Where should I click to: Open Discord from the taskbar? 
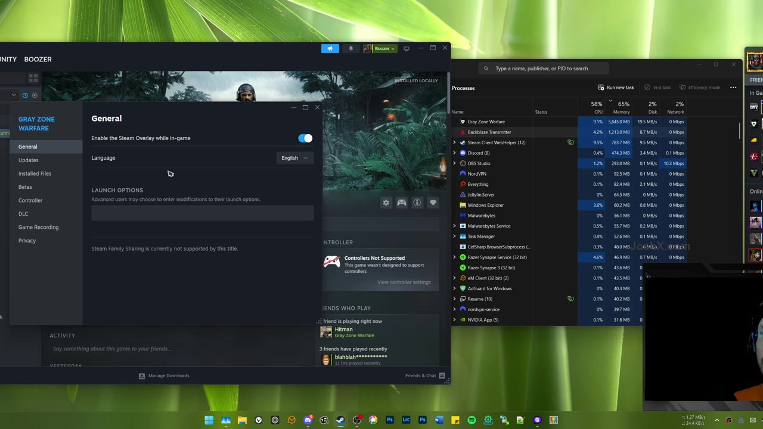308,420
